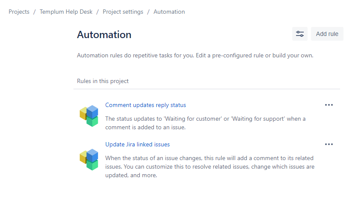Navigate to Templum Help Desk breadcrumb
Image resolution: width=358 pixels, height=211 pixels.
[68, 12]
